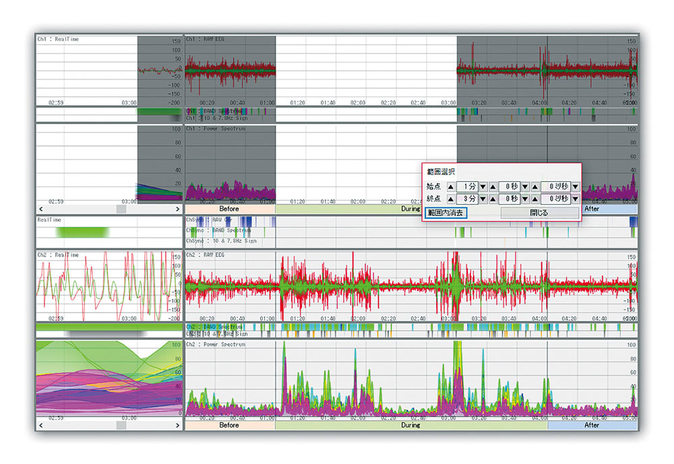Screen dimensions: 674x464
Task: Increase the start point seconds value
Action: coord(493,186)
